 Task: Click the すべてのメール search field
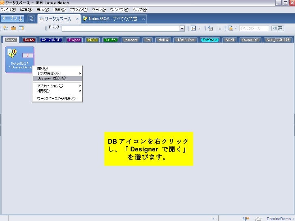click(x=254, y=28)
